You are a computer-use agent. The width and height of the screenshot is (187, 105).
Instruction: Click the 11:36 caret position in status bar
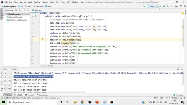156,98
